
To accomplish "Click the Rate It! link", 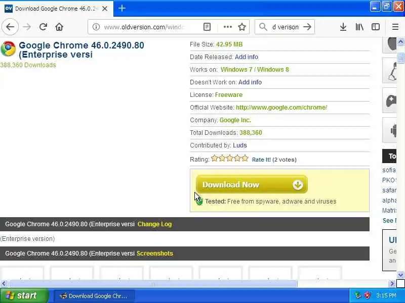I will click(261, 160).
